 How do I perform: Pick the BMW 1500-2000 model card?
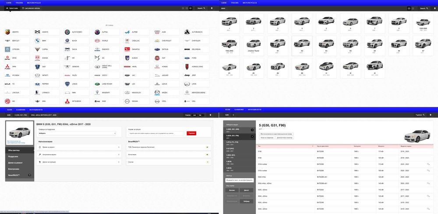(x=423, y=23)
